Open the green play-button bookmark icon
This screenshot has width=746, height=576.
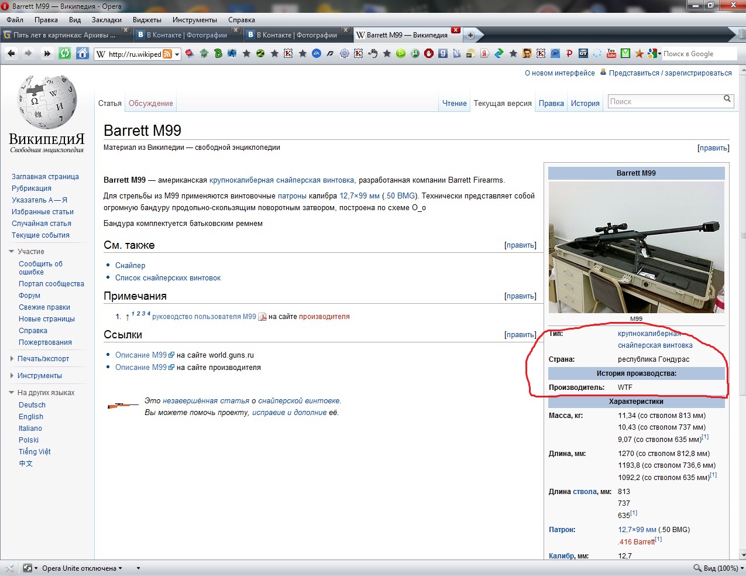pos(401,53)
